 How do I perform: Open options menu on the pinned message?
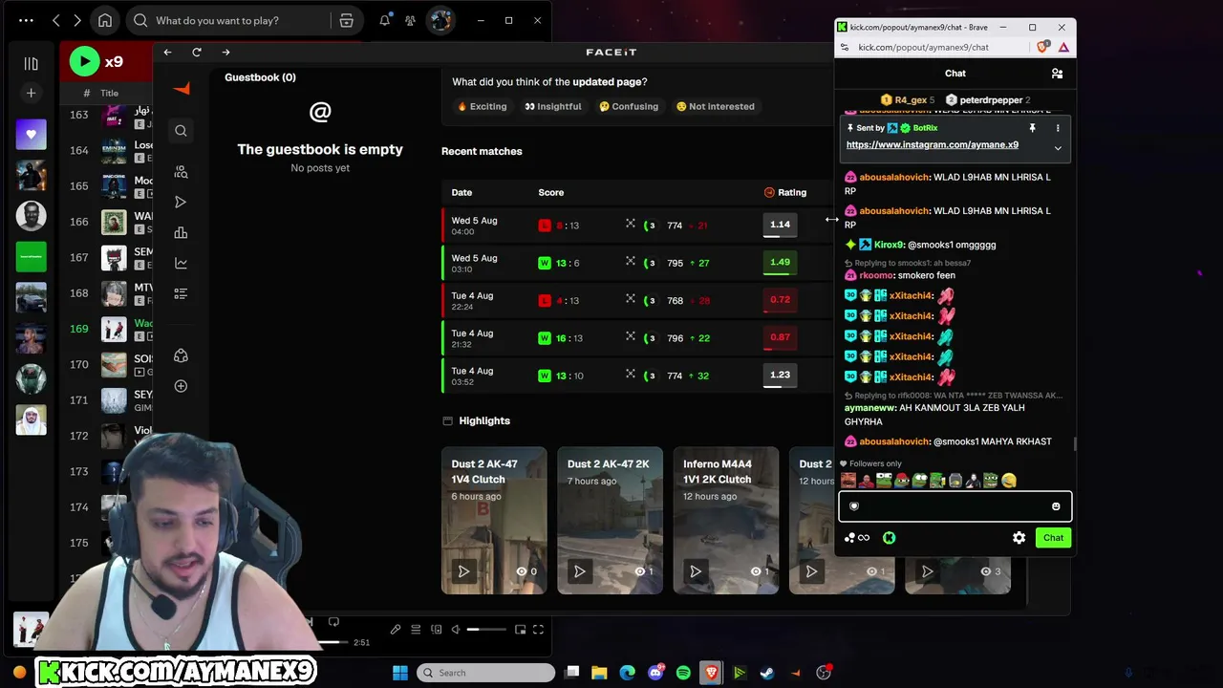[x=1058, y=128]
